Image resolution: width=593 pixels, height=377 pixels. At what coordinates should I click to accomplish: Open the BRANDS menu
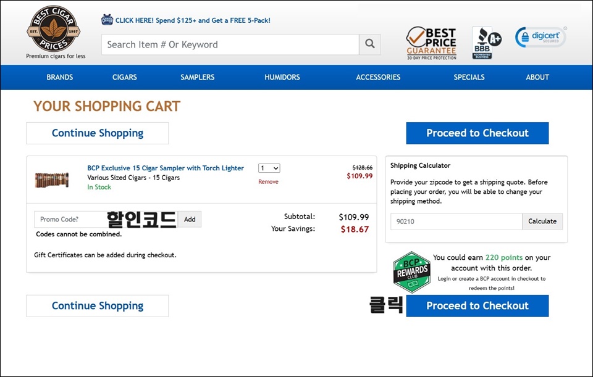[60, 77]
